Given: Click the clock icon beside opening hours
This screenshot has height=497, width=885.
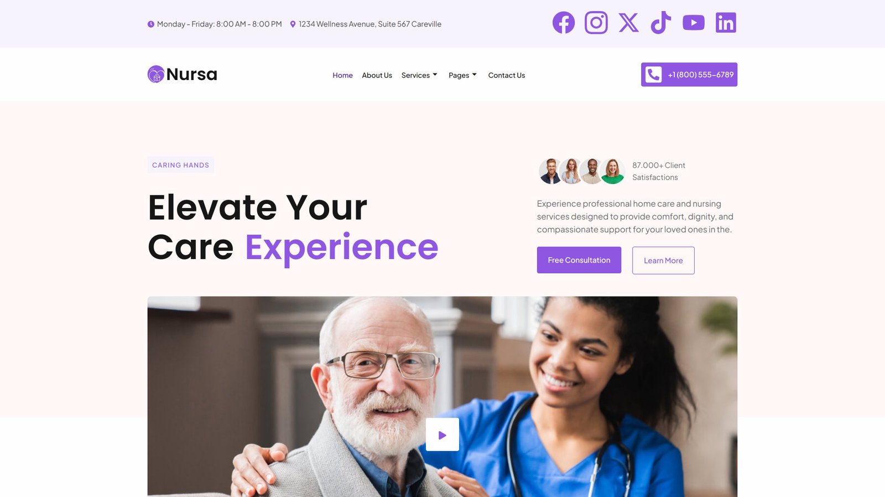Looking at the screenshot, I should (x=150, y=24).
